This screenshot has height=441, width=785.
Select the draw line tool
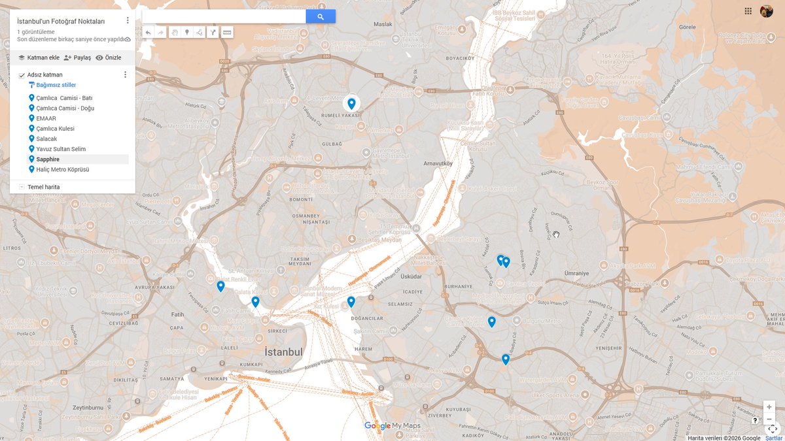tap(200, 32)
